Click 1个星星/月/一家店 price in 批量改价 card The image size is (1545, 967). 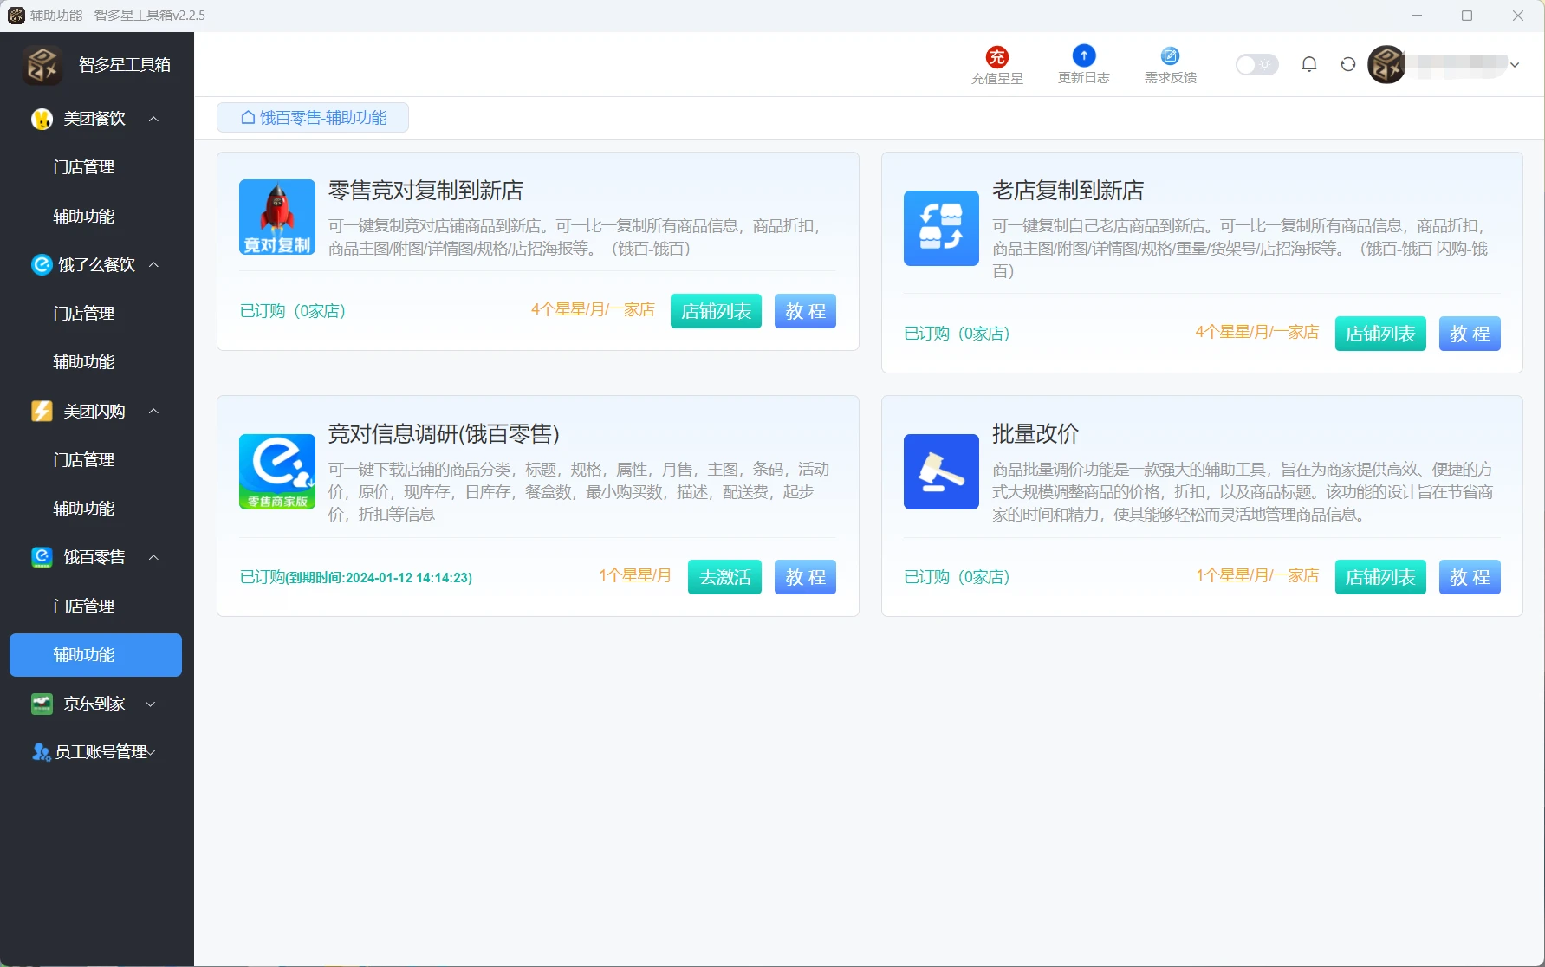1257,575
